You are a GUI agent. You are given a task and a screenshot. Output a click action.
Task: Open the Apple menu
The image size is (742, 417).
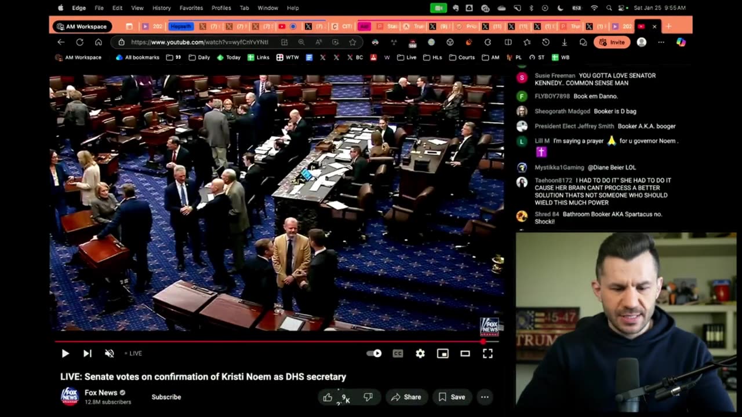pyautogui.click(x=61, y=8)
